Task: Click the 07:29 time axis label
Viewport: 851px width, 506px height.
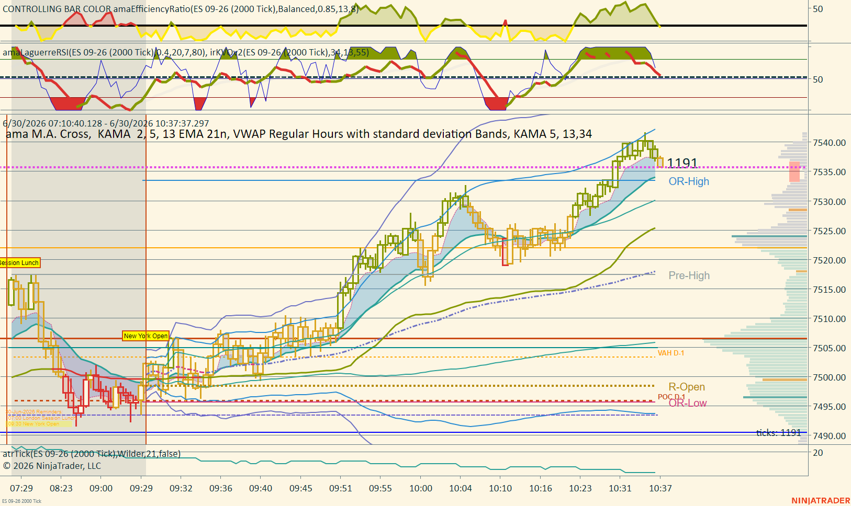Action: (x=21, y=488)
